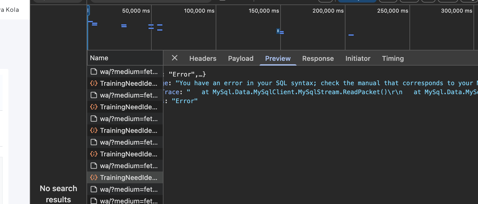This screenshot has height=204, width=478.
Task: Select the second wa/?medium=fet request by name
Action: [x=129, y=95]
